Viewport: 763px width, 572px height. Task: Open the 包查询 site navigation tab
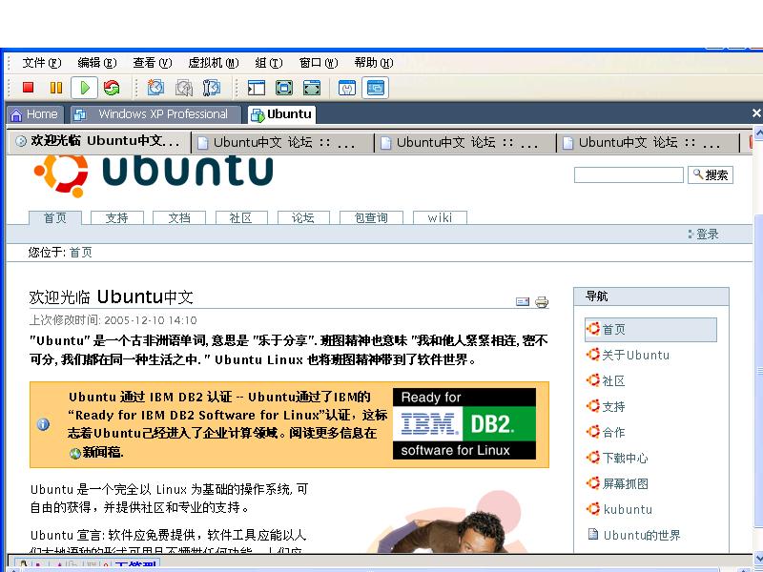tap(371, 218)
